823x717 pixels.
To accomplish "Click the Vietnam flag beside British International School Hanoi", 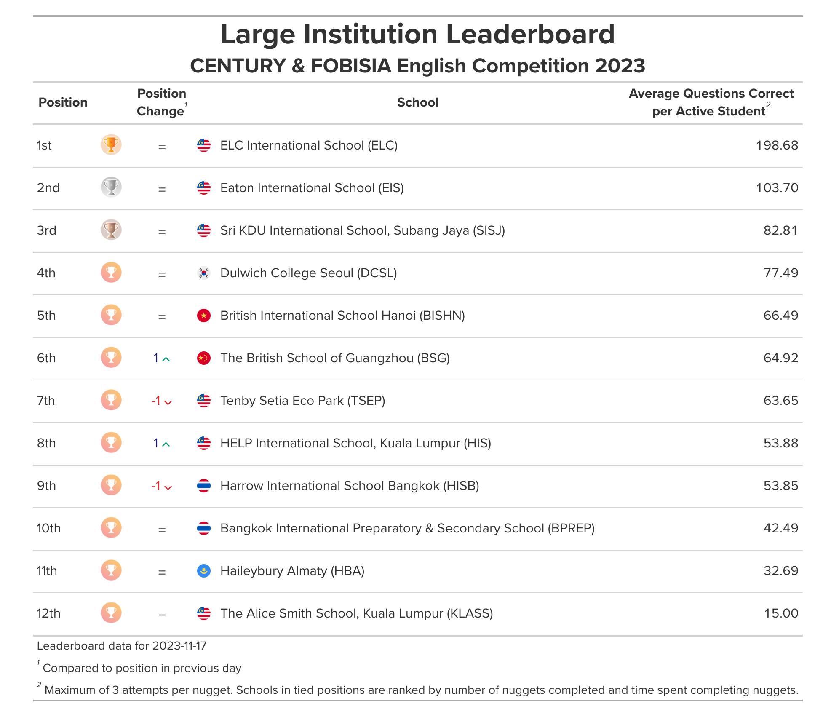I will 204,316.
